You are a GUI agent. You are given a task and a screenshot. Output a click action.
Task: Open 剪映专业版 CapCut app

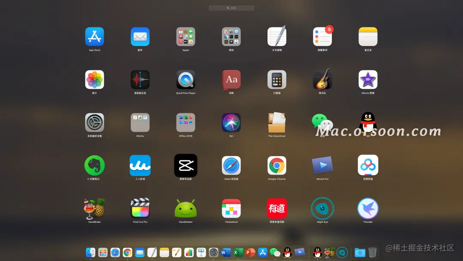tap(186, 166)
